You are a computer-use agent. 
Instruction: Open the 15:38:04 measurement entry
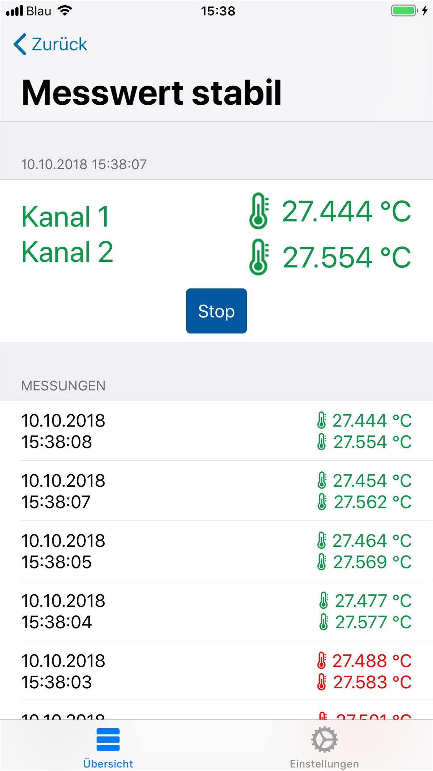click(216, 611)
